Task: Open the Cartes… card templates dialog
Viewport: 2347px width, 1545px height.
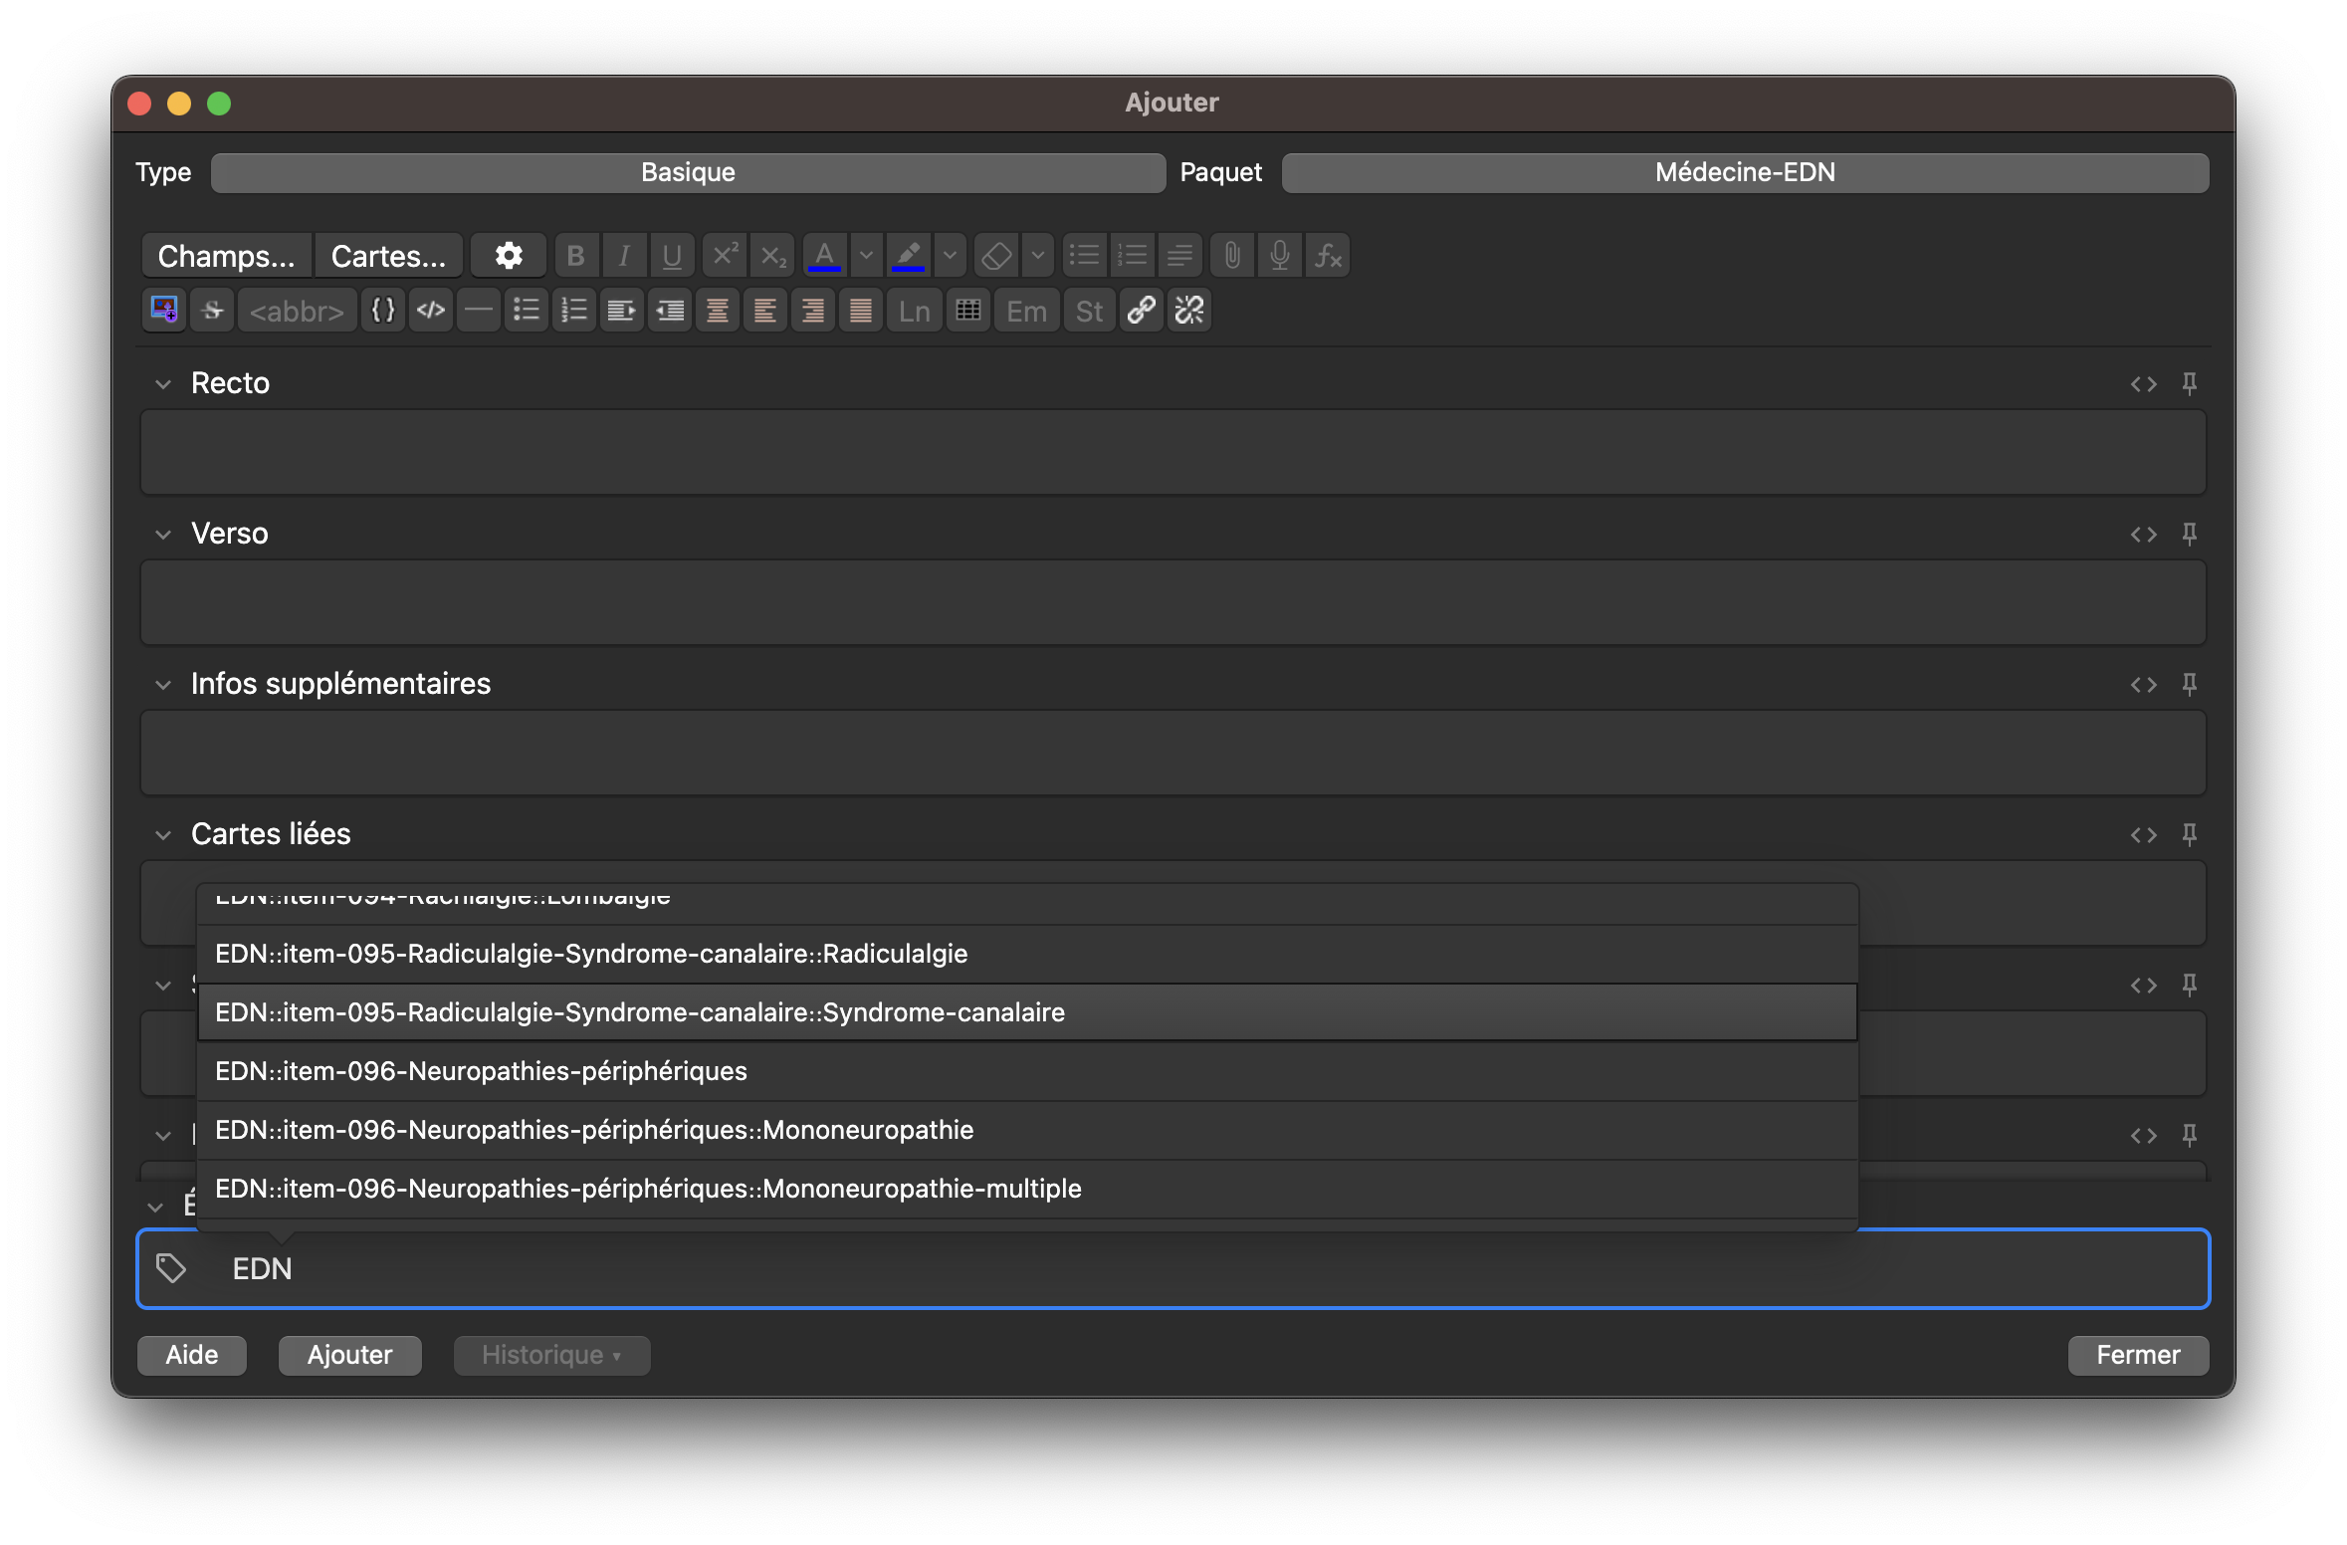Action: tap(388, 256)
